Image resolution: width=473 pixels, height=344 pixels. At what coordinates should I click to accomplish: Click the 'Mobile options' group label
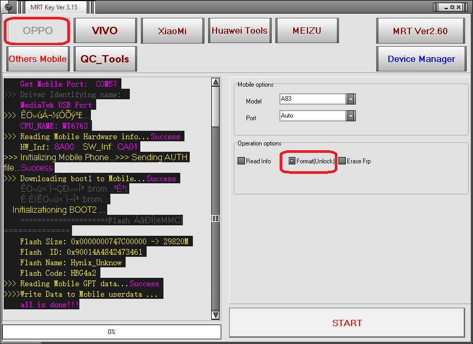[255, 85]
